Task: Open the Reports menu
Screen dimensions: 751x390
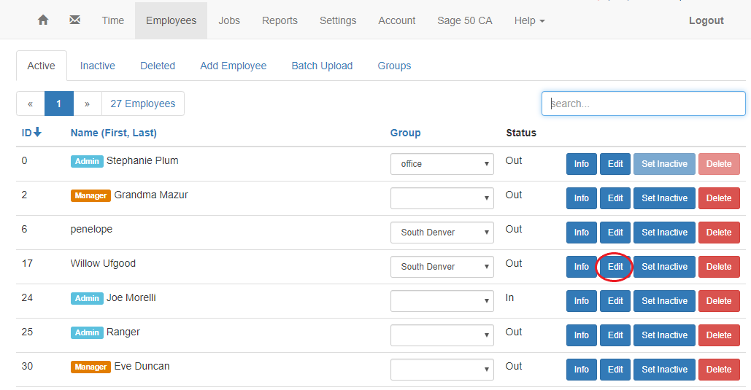Action: (x=280, y=20)
